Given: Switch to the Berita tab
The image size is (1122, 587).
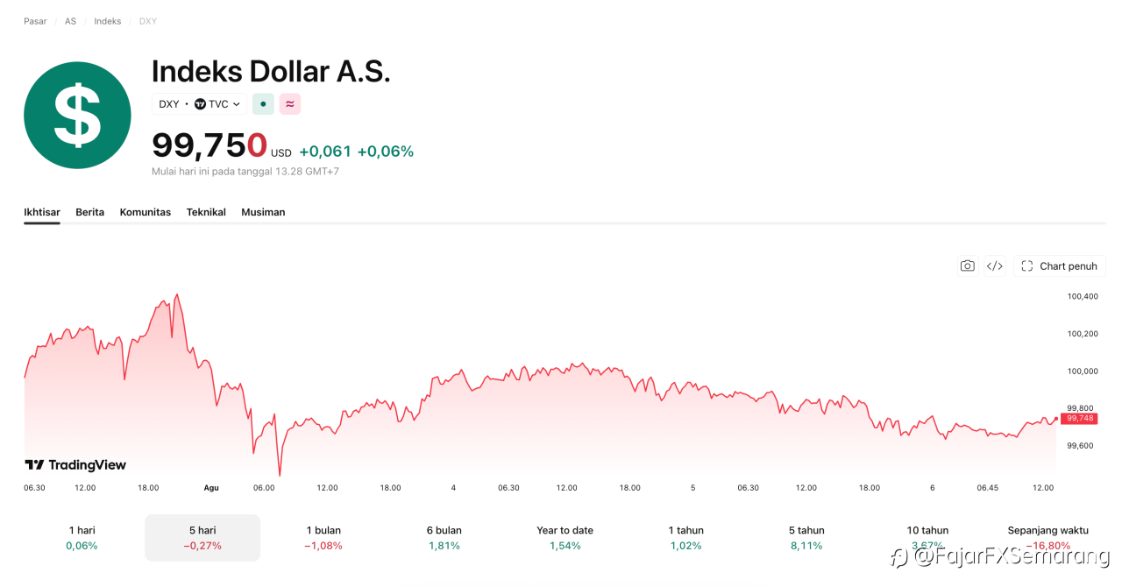Looking at the screenshot, I should (89, 212).
